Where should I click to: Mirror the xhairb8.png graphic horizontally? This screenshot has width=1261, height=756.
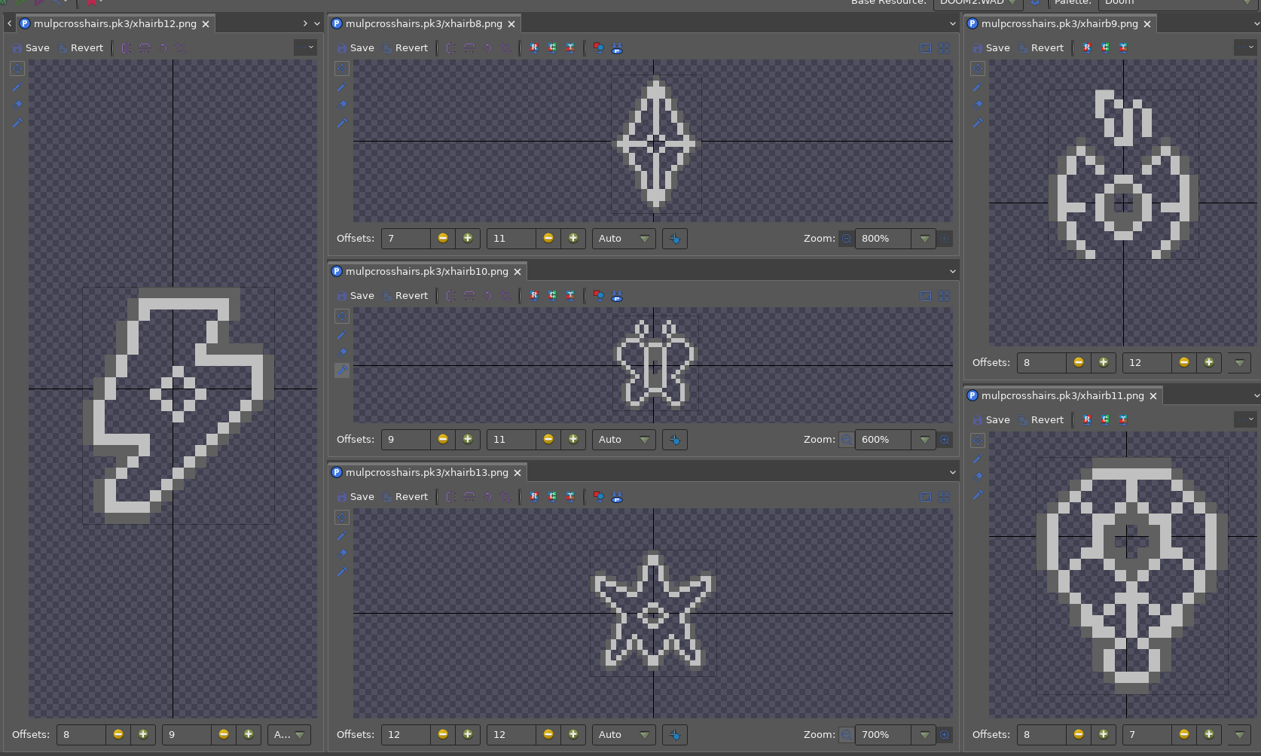click(x=451, y=48)
